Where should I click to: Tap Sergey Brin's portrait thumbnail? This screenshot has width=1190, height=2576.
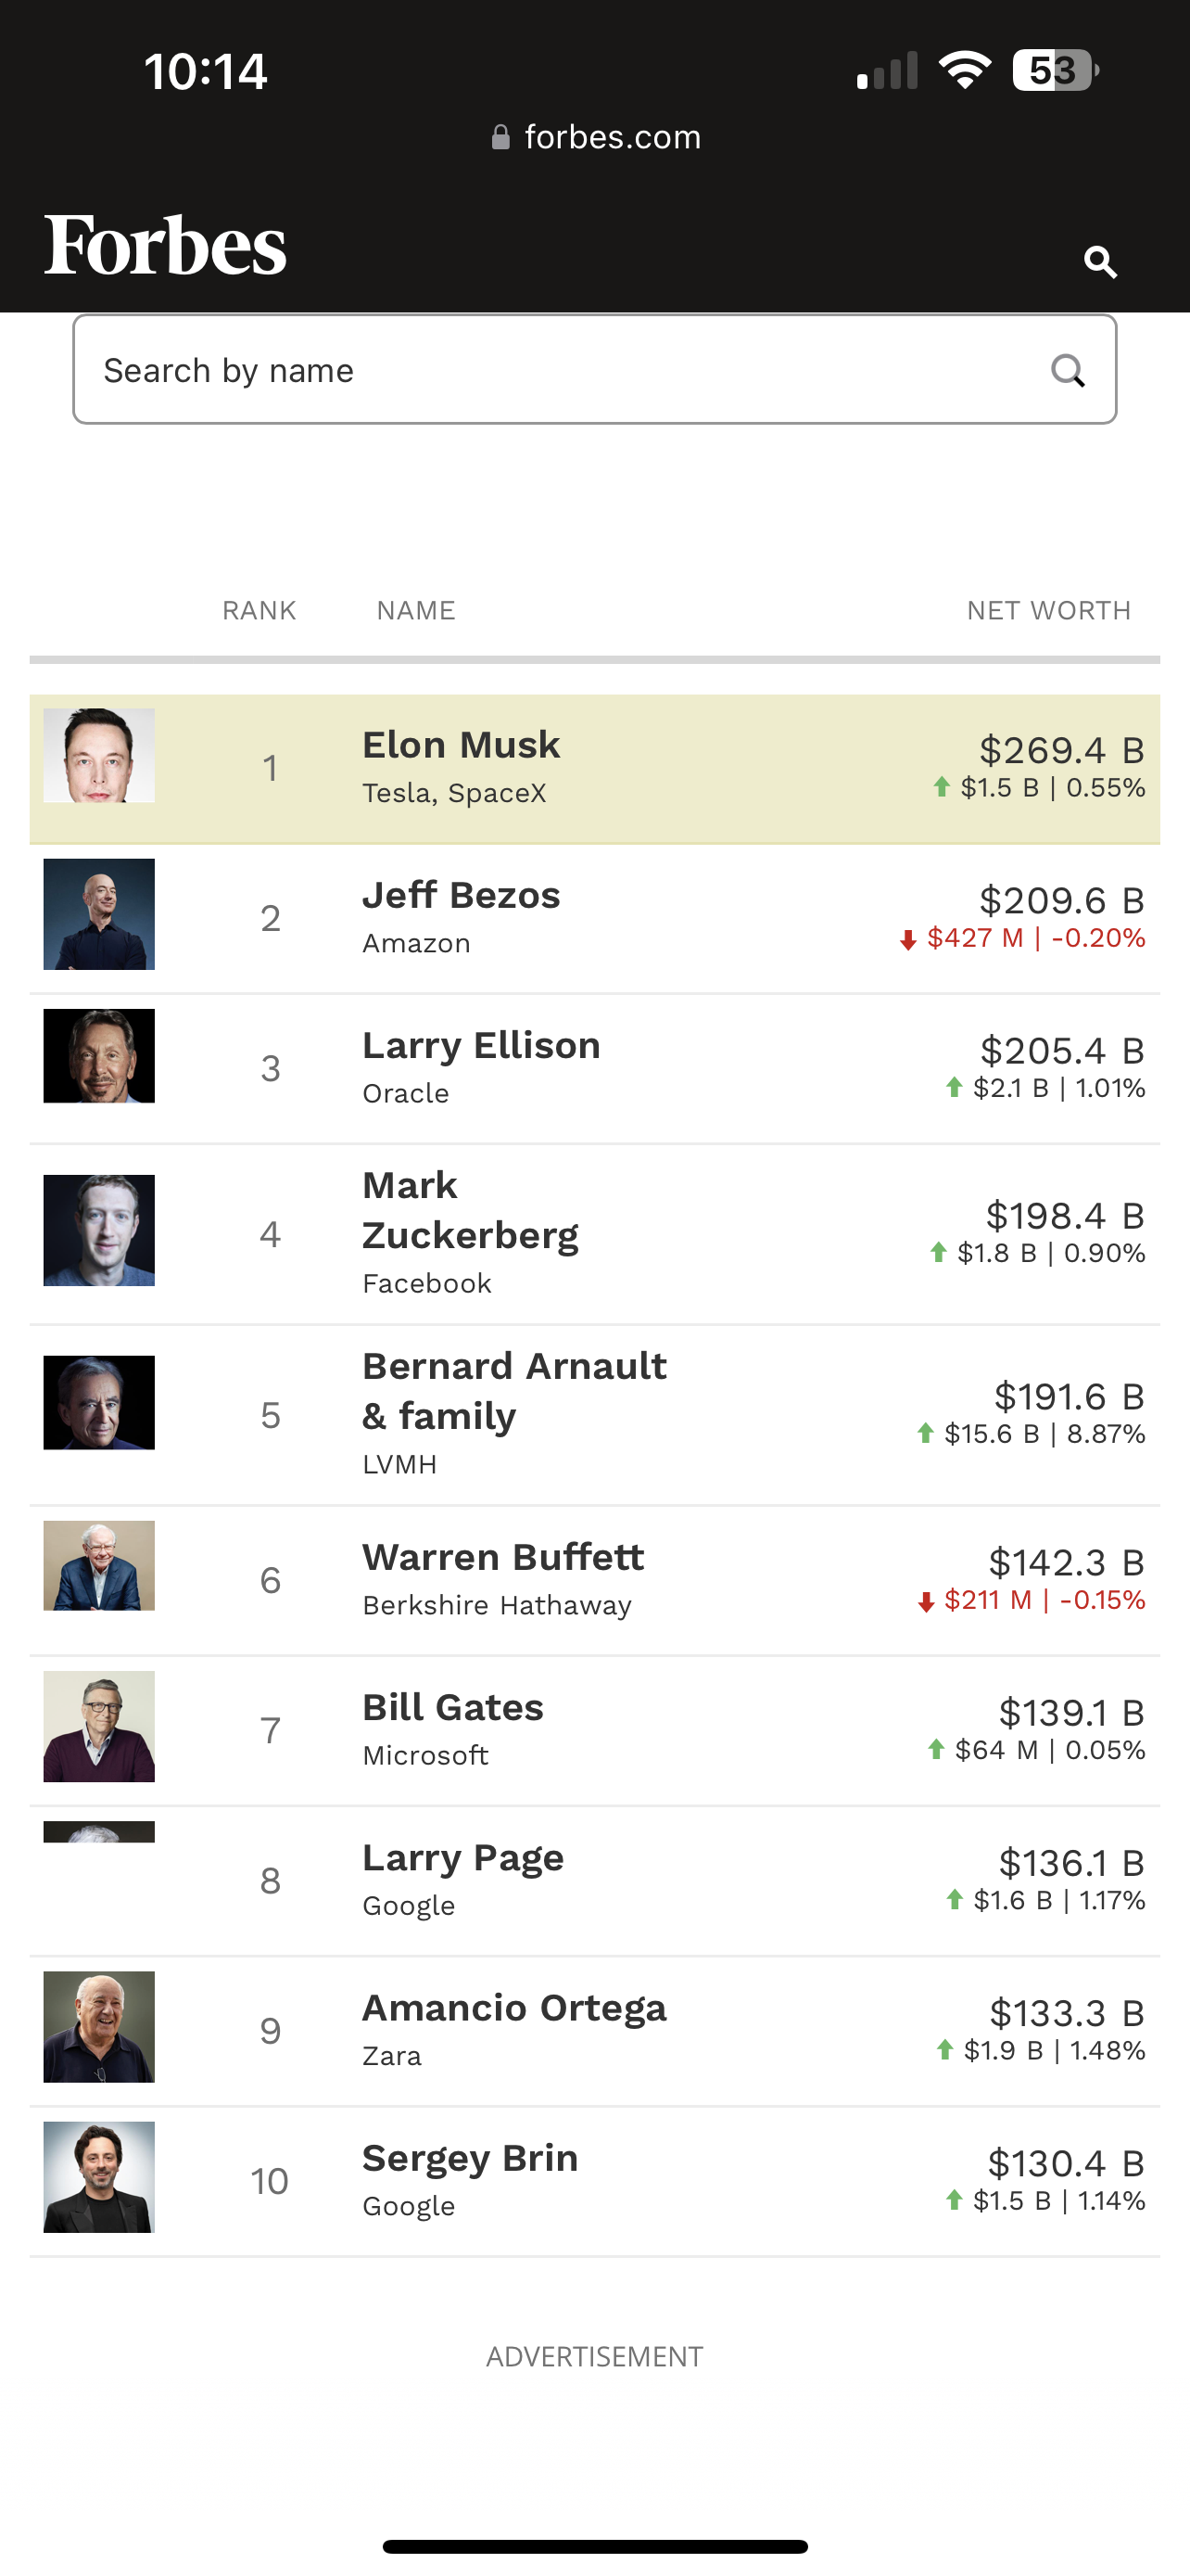click(x=99, y=2177)
